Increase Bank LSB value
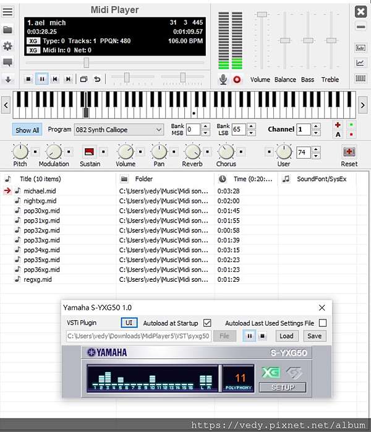This screenshot has width=371, height=432. tap(251, 126)
